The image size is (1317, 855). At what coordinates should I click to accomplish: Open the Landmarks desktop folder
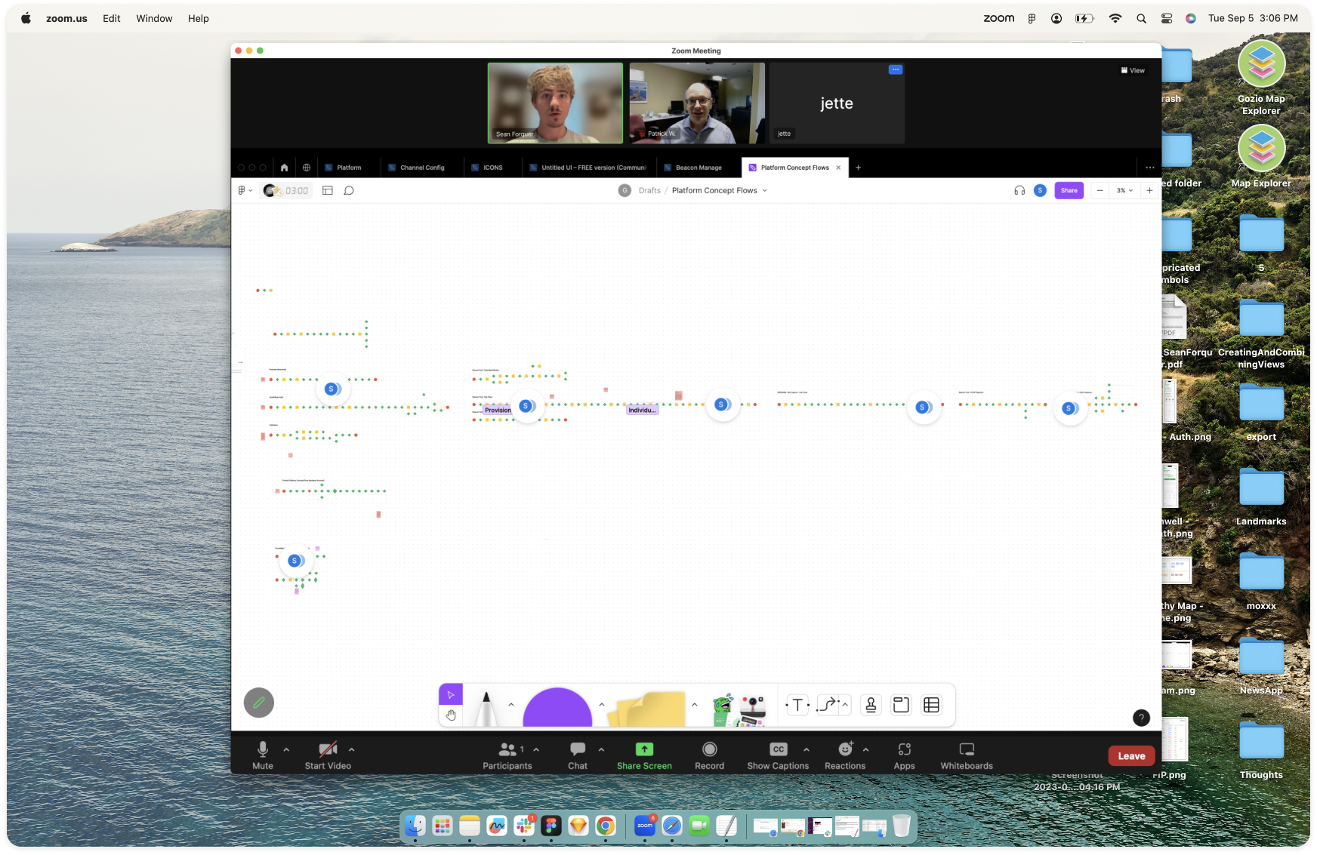1261,495
